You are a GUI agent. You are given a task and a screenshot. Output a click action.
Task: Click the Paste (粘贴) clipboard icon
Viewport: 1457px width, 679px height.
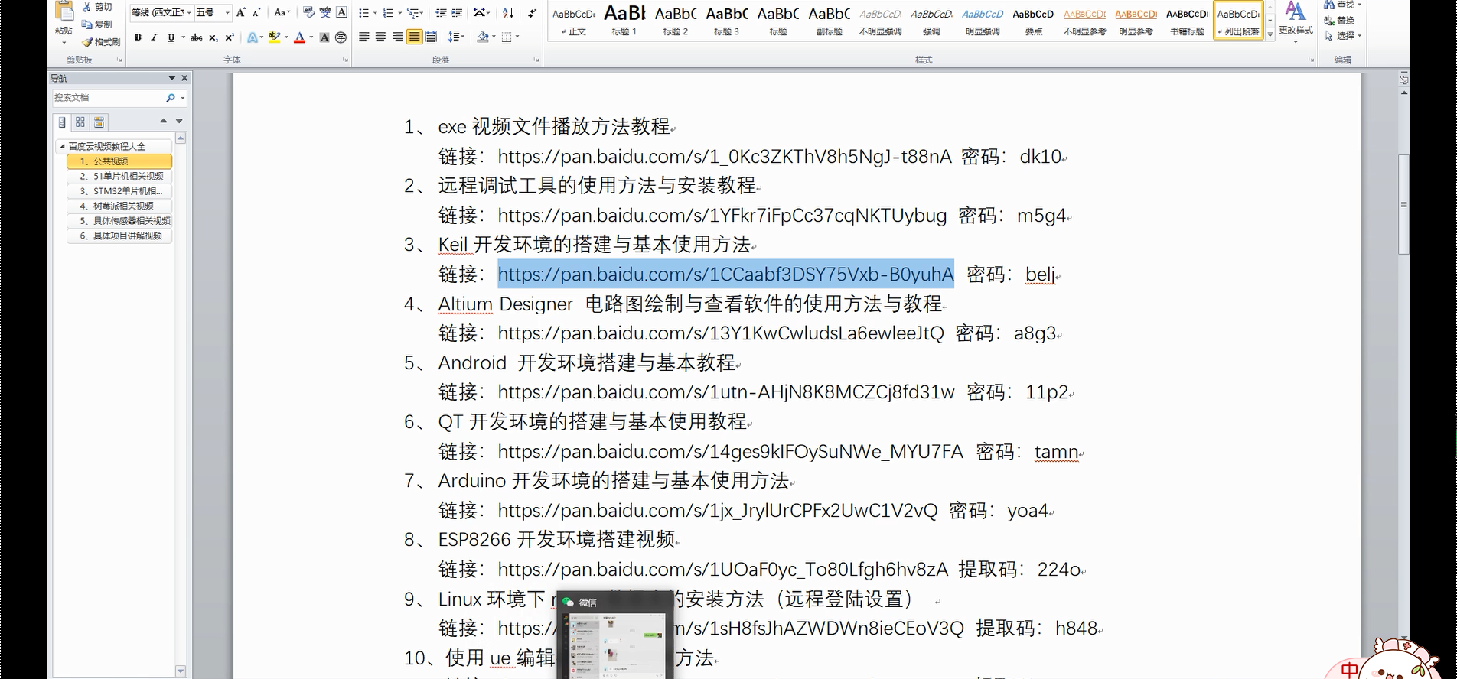(64, 11)
